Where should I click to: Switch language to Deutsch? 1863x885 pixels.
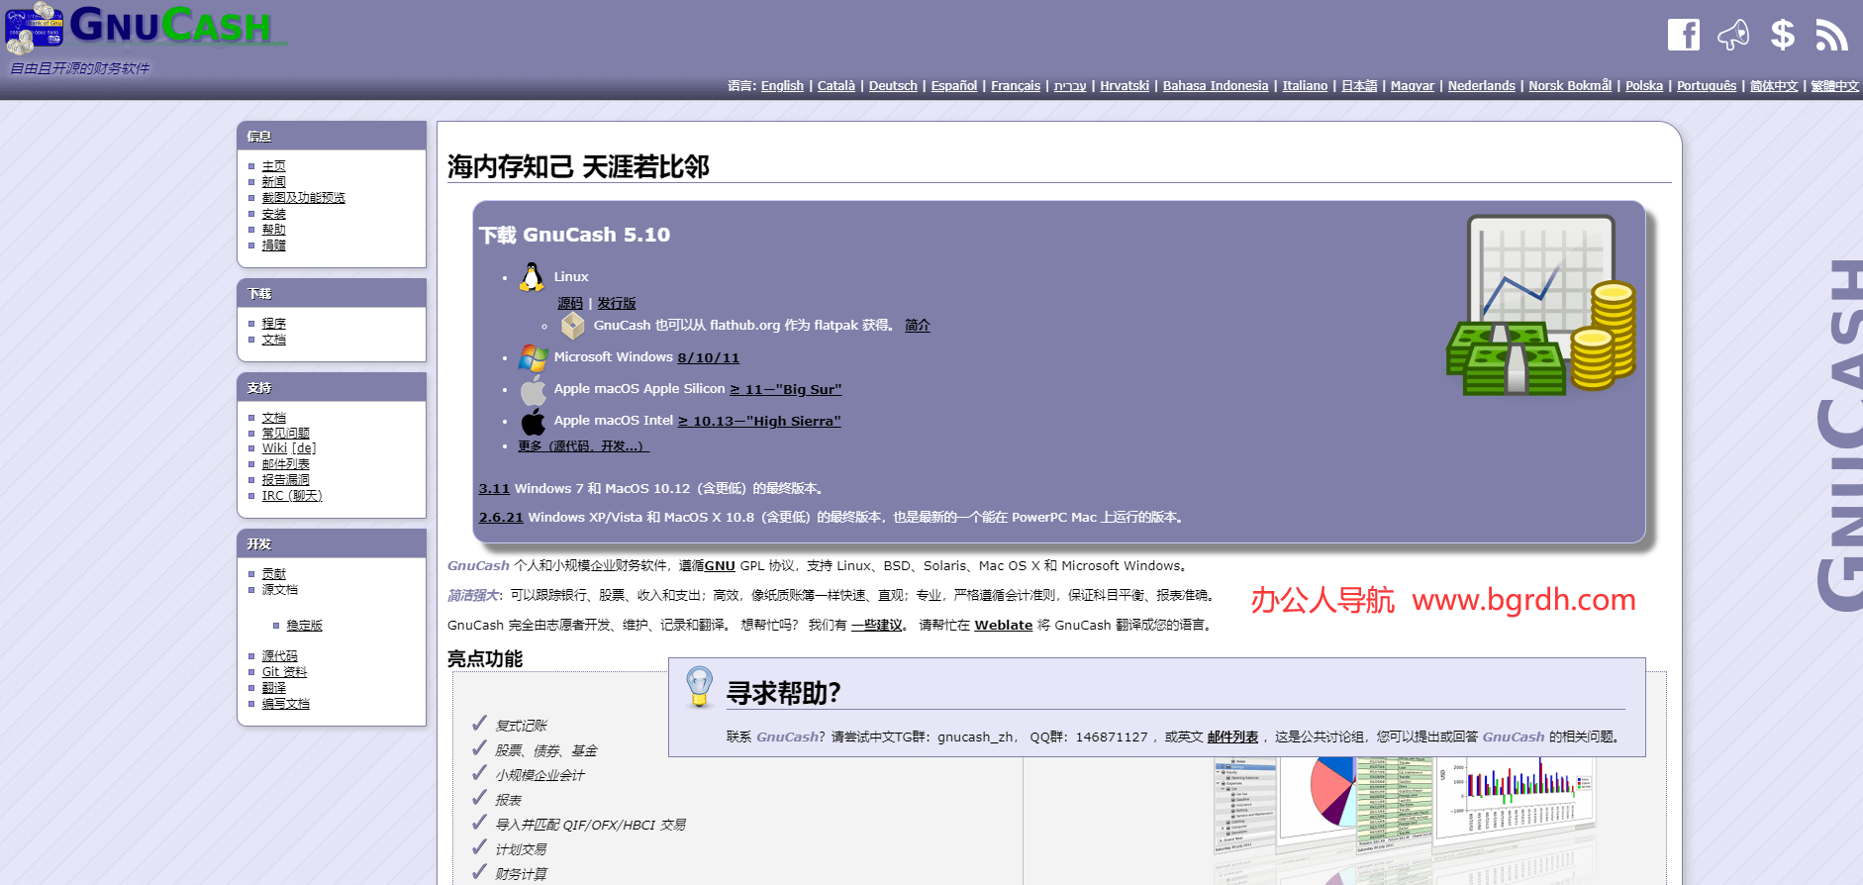pyautogui.click(x=893, y=86)
